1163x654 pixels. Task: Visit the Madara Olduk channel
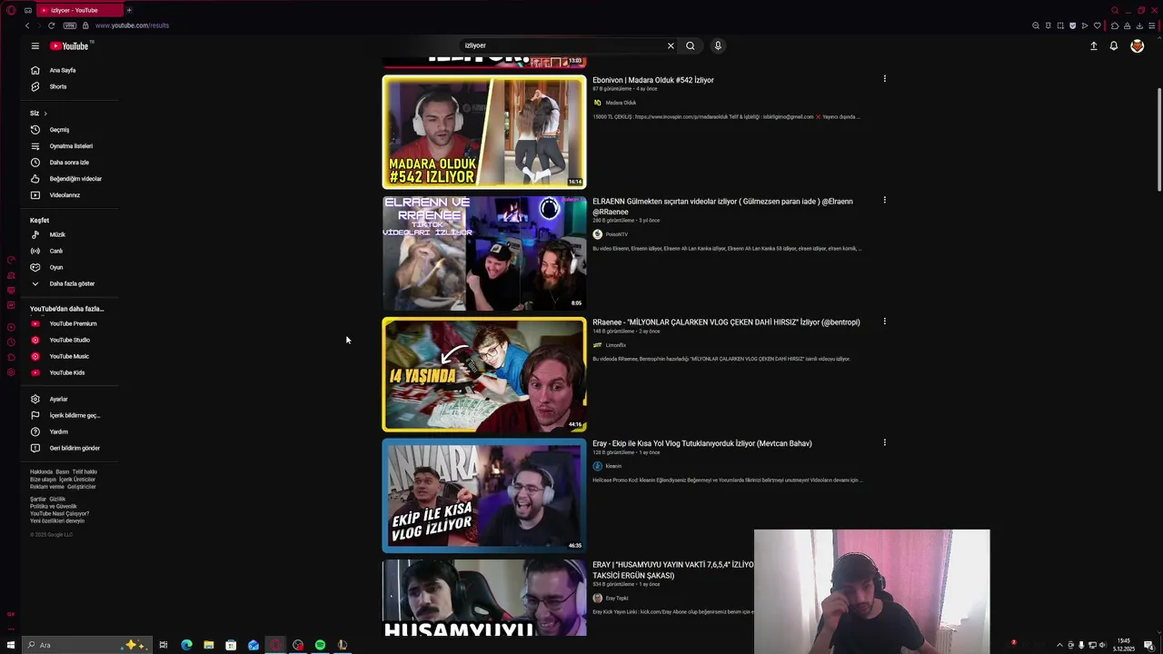[621, 103]
